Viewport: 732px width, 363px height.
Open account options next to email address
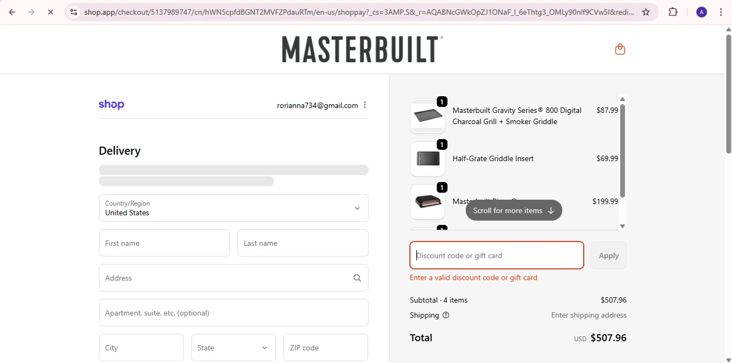(365, 105)
